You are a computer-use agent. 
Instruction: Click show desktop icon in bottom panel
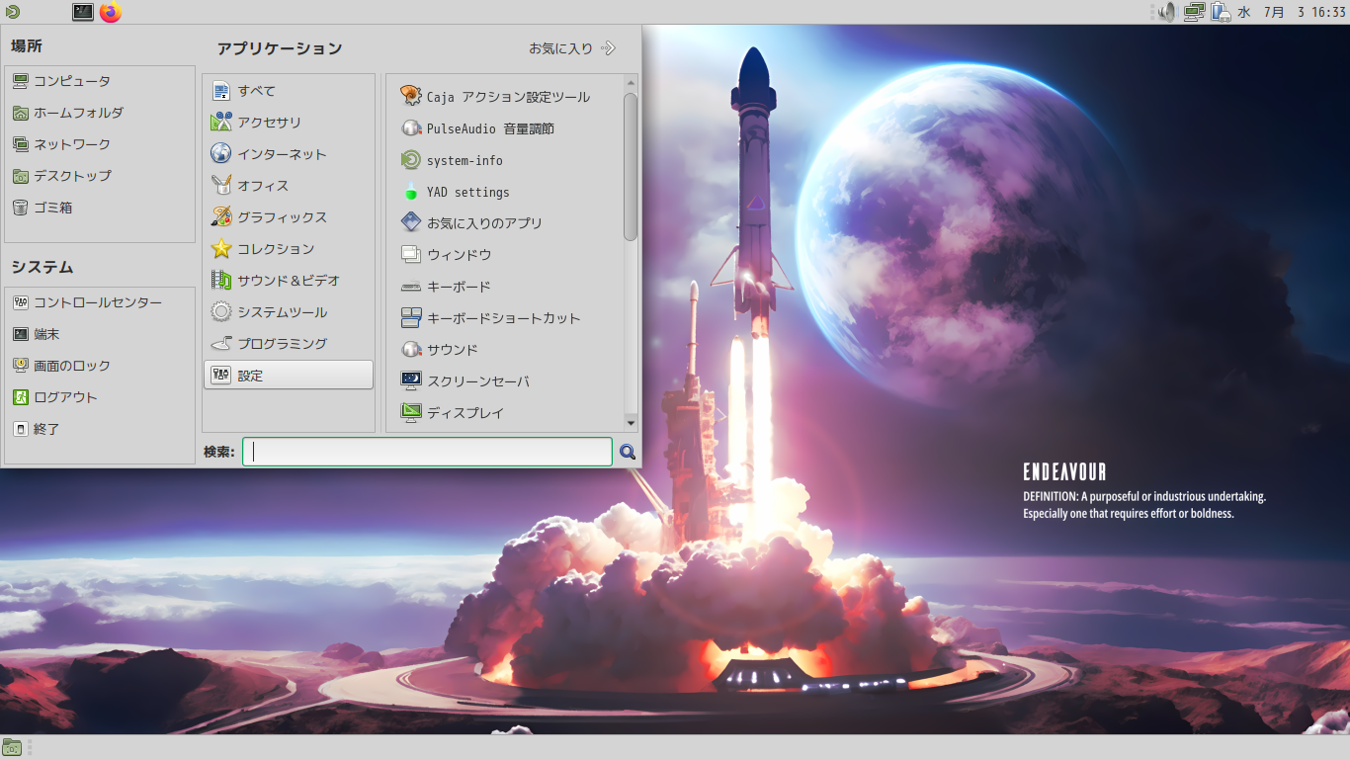coord(12,747)
